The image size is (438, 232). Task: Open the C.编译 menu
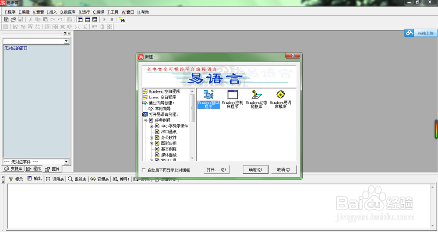coord(99,12)
